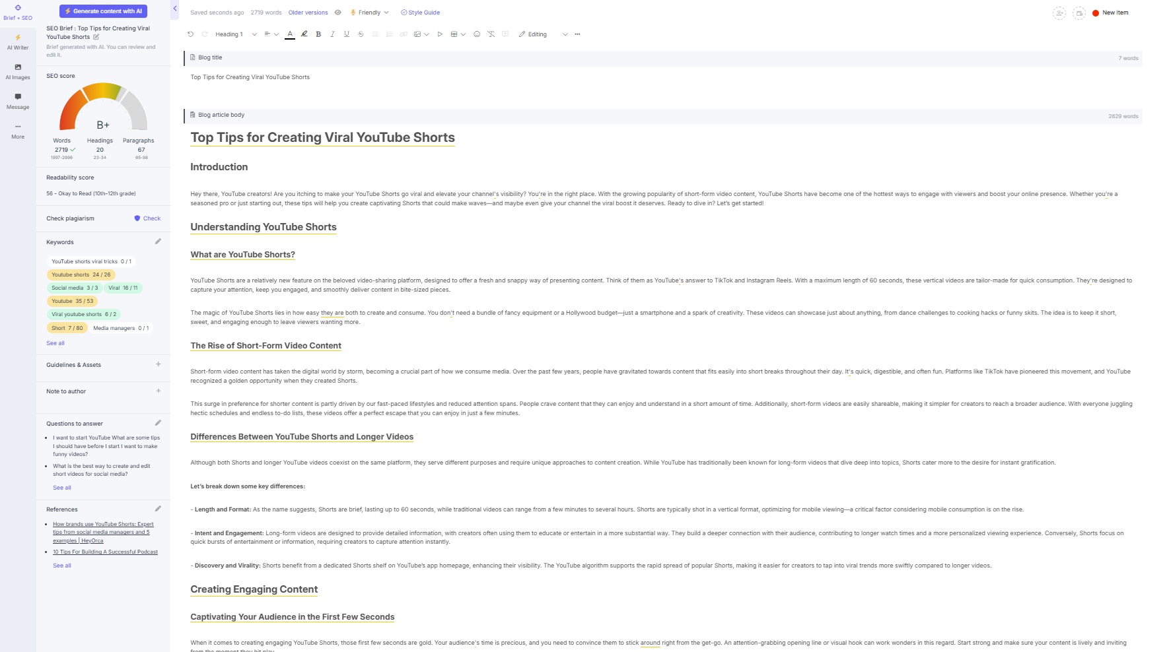Open the Editing mode dropdown
1163x652 pixels.
coord(543,34)
